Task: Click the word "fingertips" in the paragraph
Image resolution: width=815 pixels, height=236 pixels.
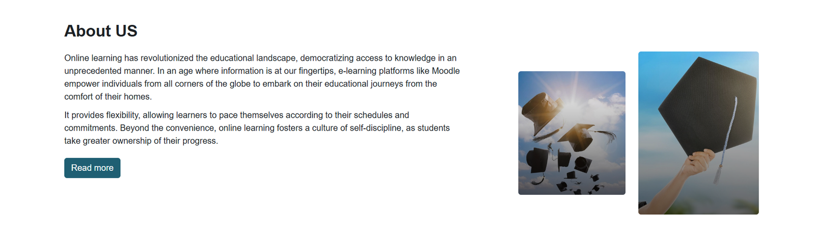Action: 316,71
